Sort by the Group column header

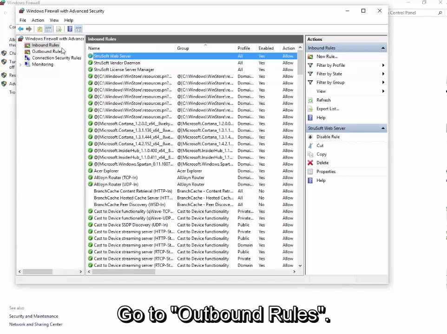[205, 48]
